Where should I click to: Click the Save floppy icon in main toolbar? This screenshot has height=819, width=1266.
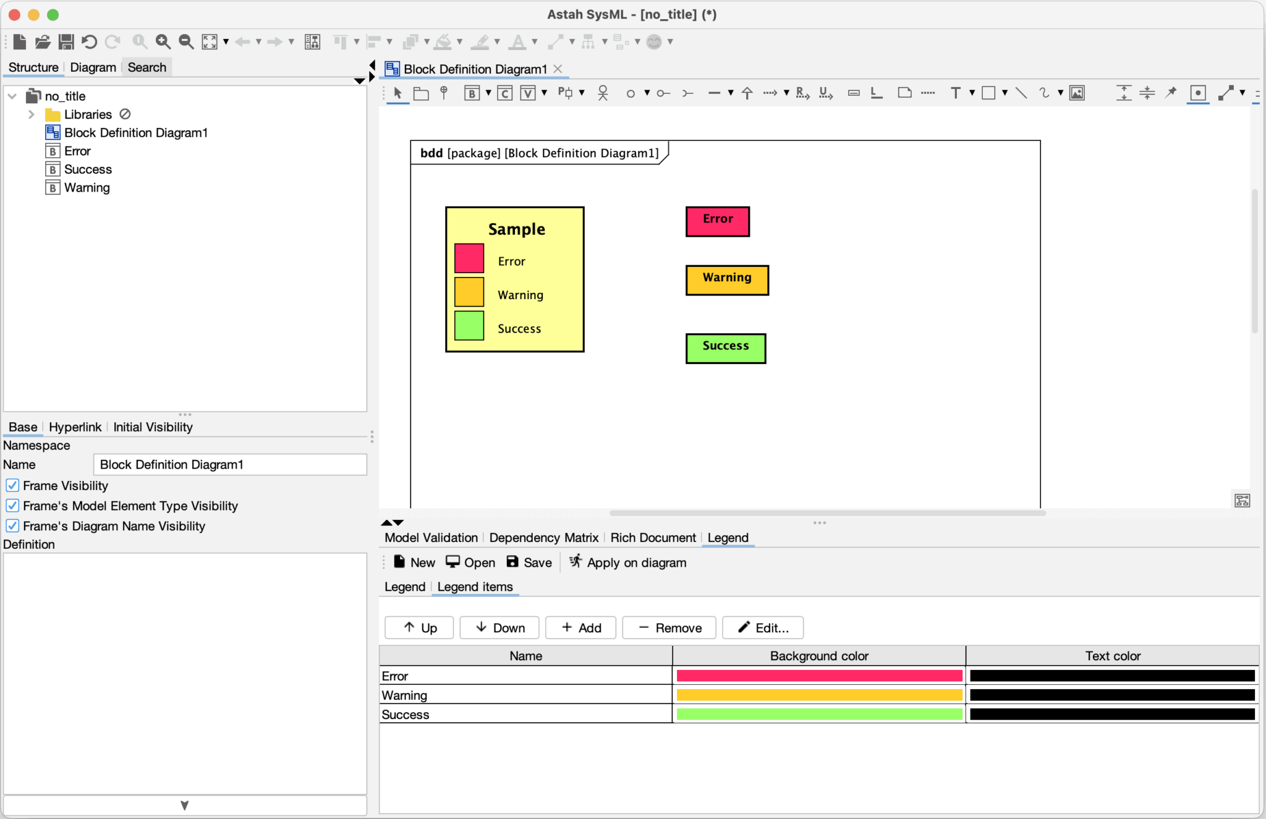pyautogui.click(x=66, y=42)
